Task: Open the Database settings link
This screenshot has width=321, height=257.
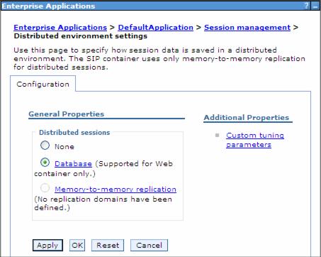Action: coord(73,164)
